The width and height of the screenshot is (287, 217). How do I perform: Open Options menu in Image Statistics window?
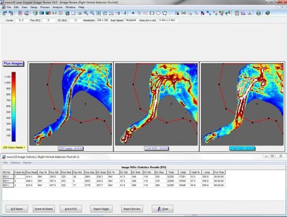coord(15,162)
